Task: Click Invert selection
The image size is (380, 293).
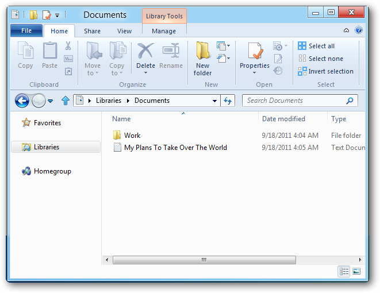Action: 325,71
